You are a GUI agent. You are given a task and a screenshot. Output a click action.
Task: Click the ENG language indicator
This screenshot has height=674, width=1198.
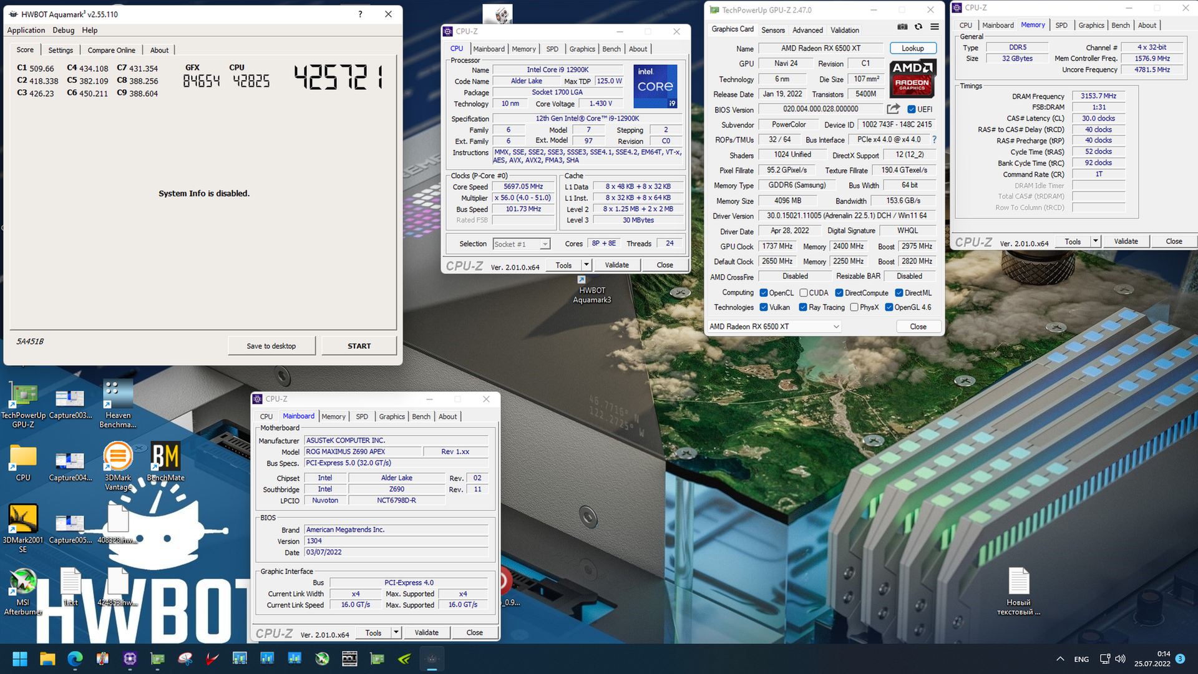point(1081,659)
